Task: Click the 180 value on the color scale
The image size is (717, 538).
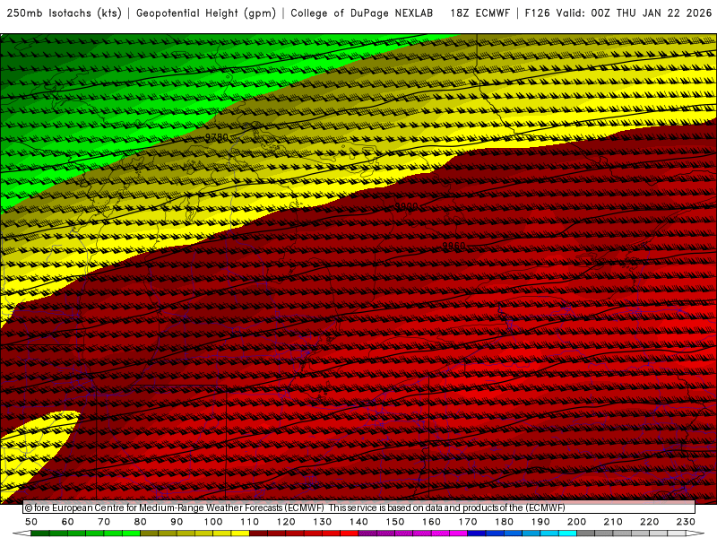Action: coord(504,522)
